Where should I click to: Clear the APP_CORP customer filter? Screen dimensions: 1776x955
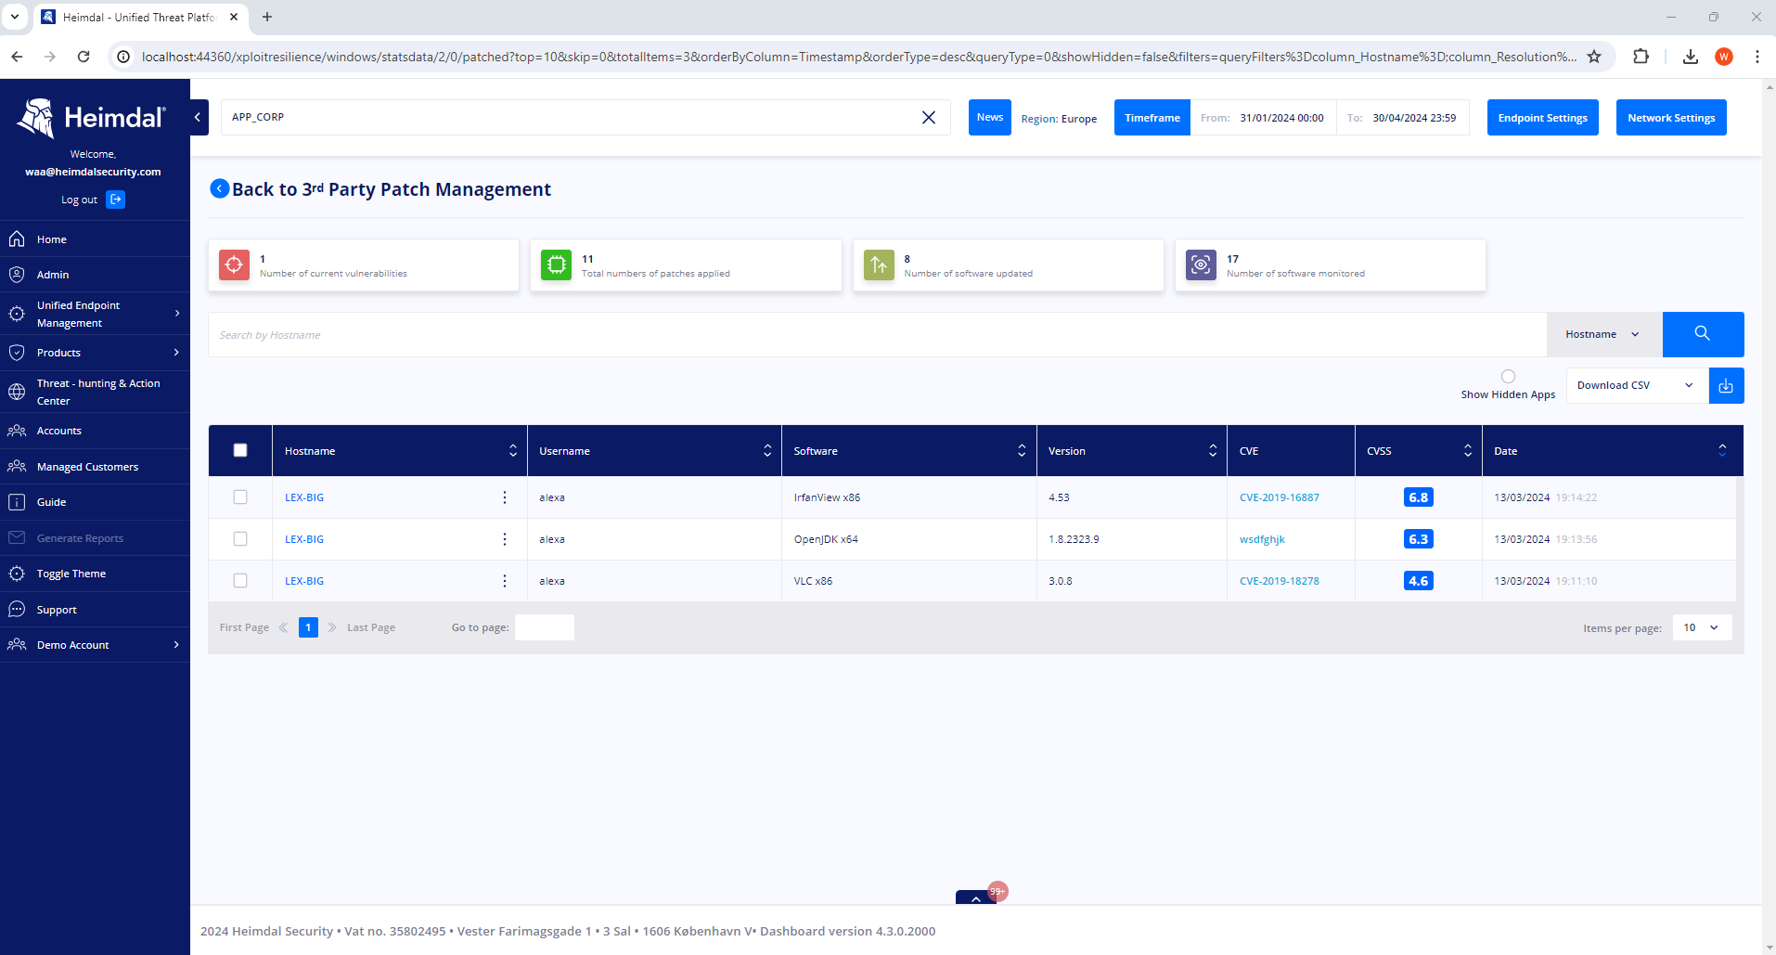coord(928,117)
